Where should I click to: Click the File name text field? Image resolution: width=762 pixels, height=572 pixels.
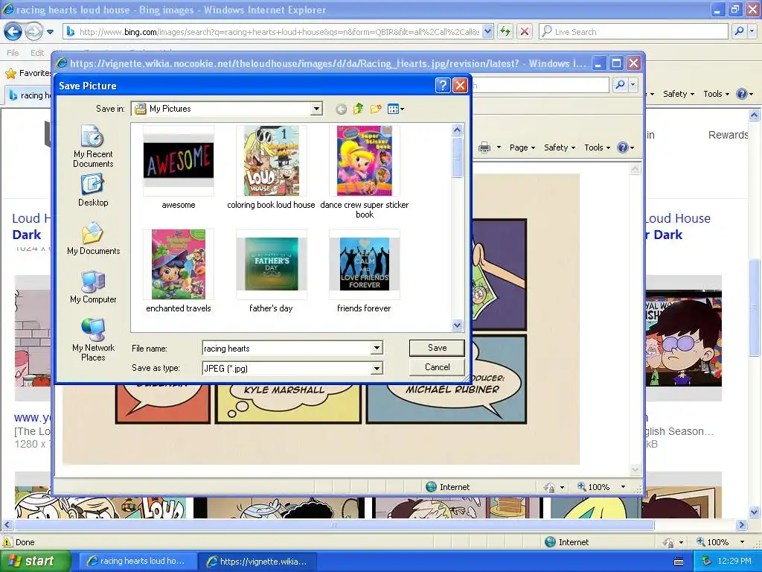[x=286, y=349]
